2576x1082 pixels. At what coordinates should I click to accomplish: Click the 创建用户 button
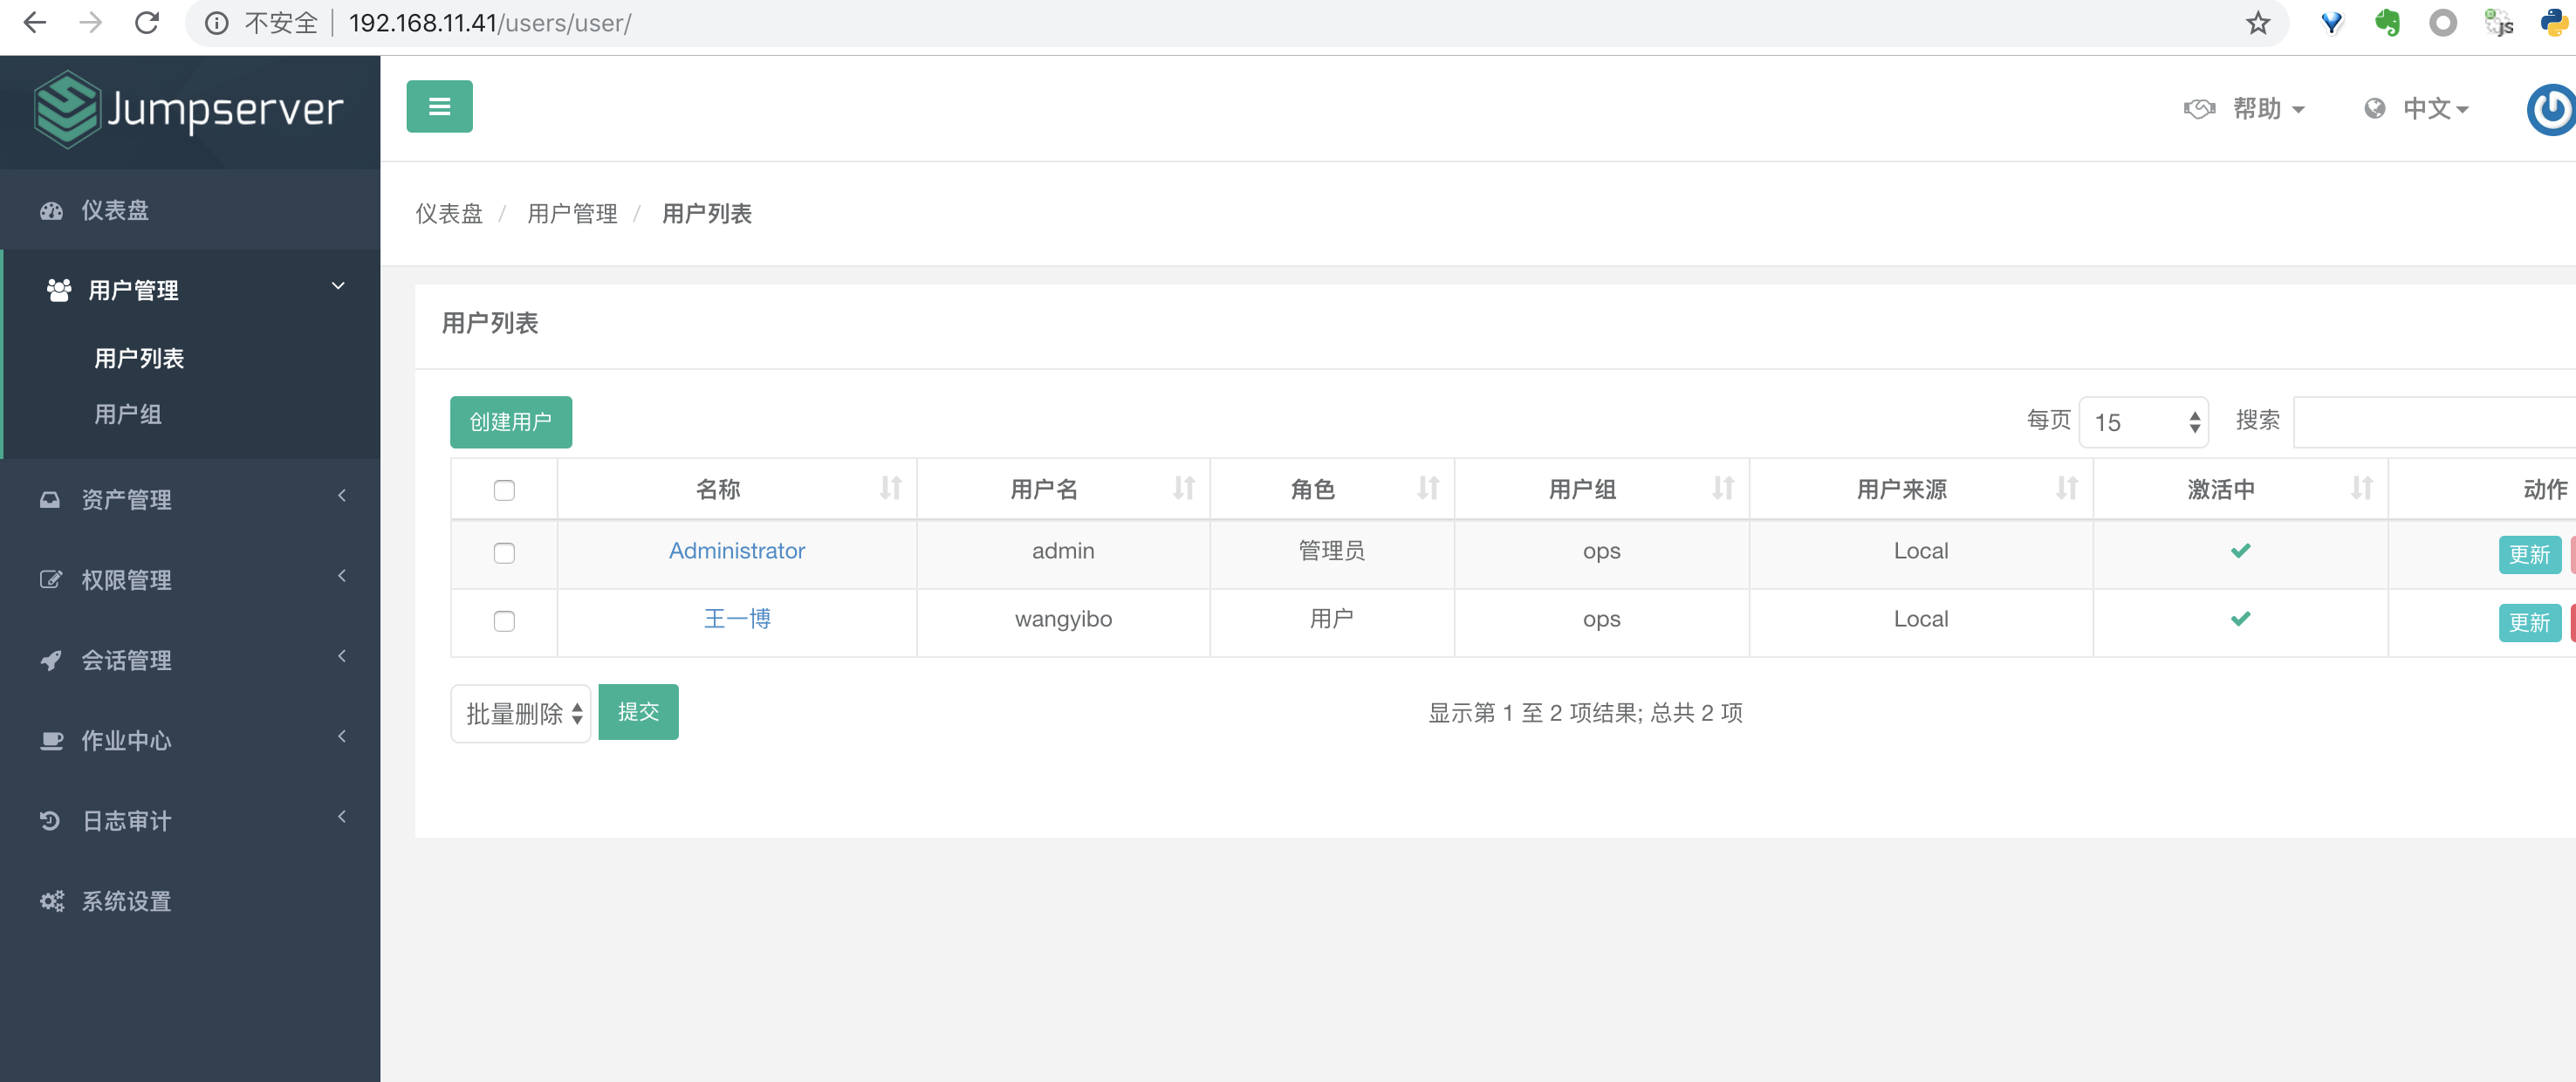[510, 421]
